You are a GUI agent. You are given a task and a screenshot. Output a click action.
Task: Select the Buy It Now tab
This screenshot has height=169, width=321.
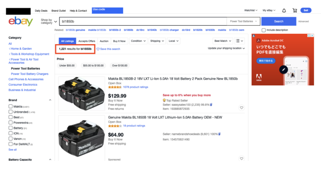click(x=119, y=41)
